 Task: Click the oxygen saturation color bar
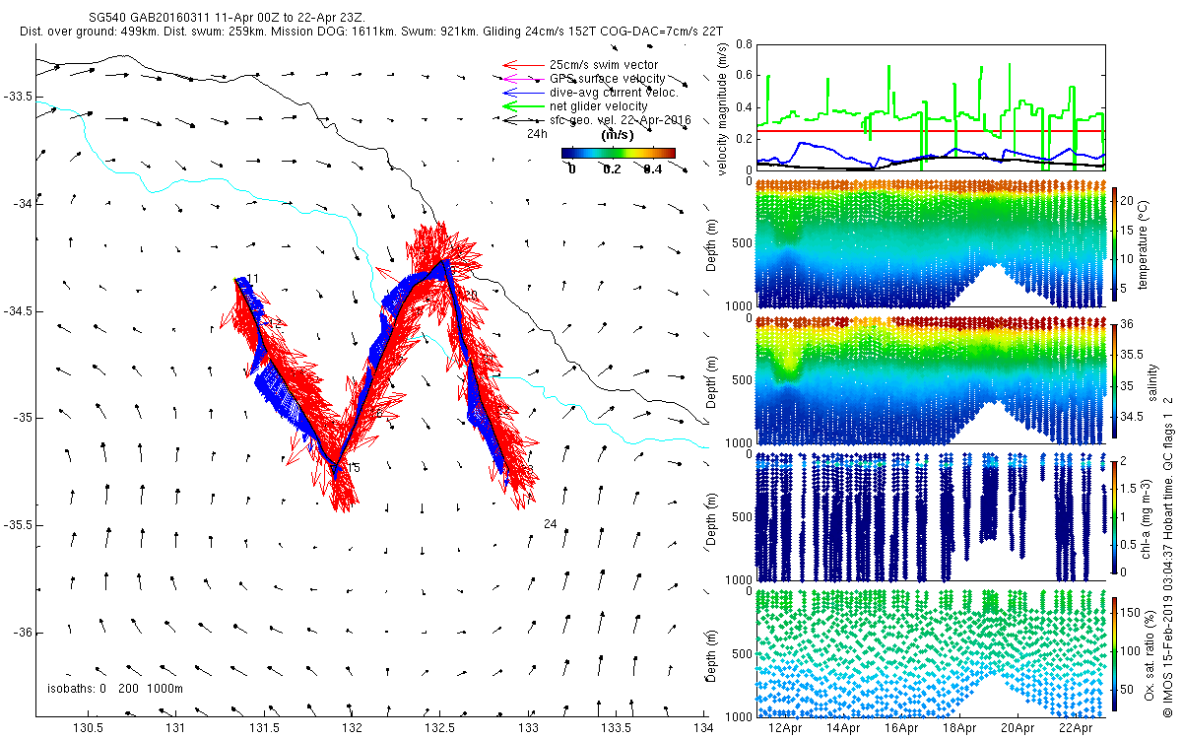point(1115,652)
